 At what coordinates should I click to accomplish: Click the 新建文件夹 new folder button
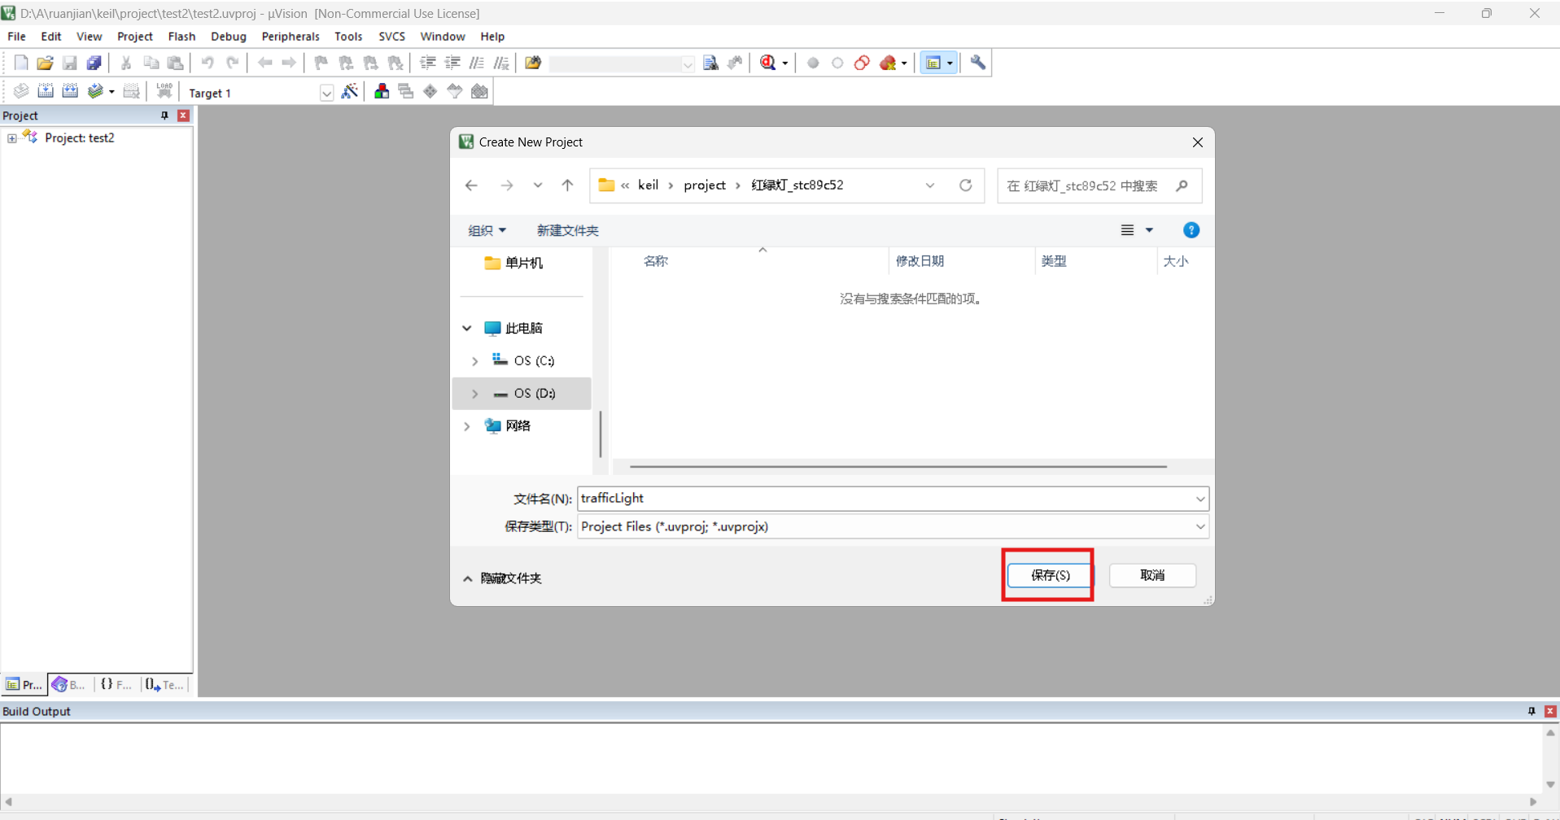567,231
